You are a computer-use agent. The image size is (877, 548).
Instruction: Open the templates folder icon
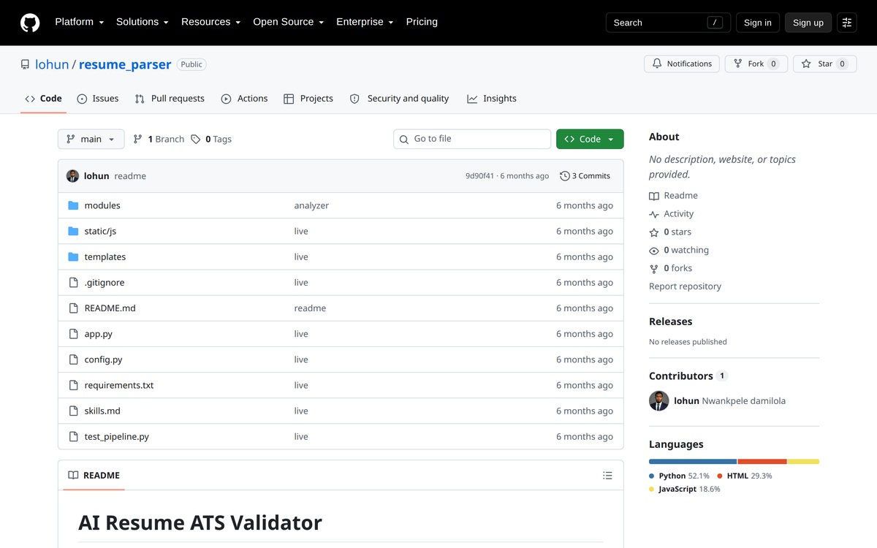click(x=73, y=256)
